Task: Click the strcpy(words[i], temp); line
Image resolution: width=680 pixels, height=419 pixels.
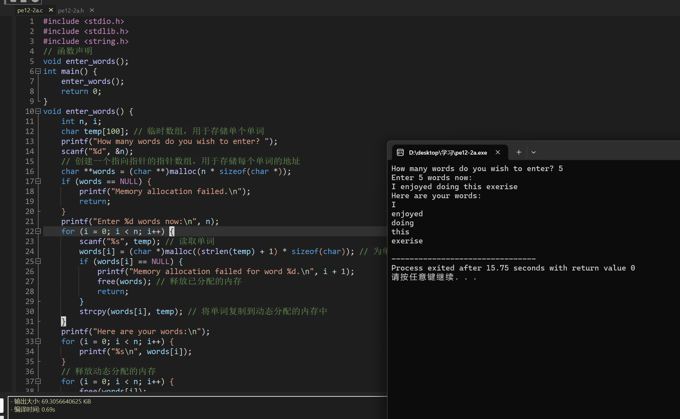Action: click(131, 312)
